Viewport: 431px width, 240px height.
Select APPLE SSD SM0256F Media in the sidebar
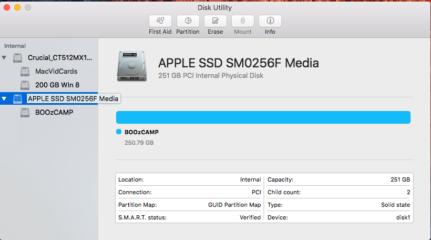(x=73, y=98)
